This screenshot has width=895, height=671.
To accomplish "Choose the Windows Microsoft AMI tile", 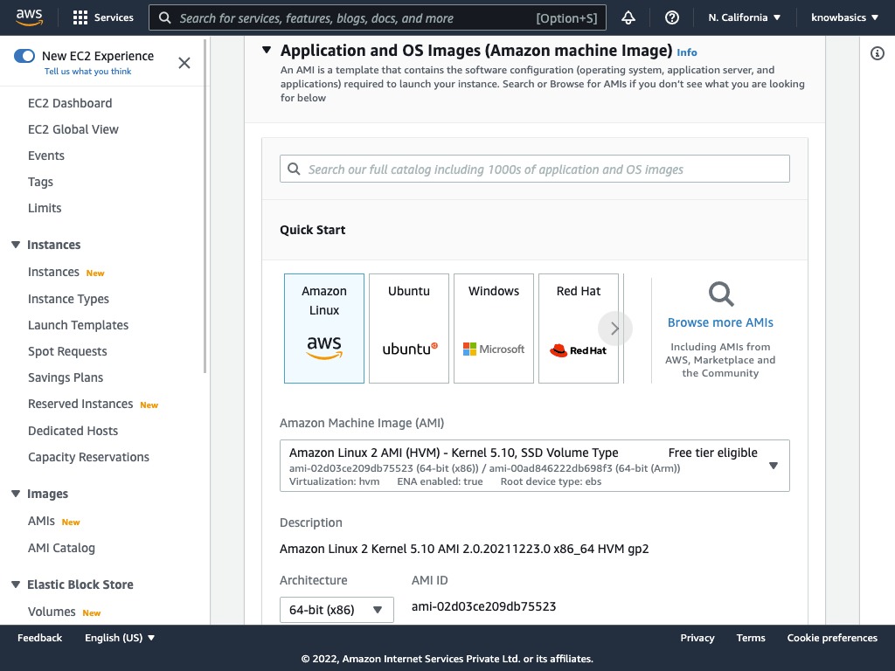I will tap(494, 329).
